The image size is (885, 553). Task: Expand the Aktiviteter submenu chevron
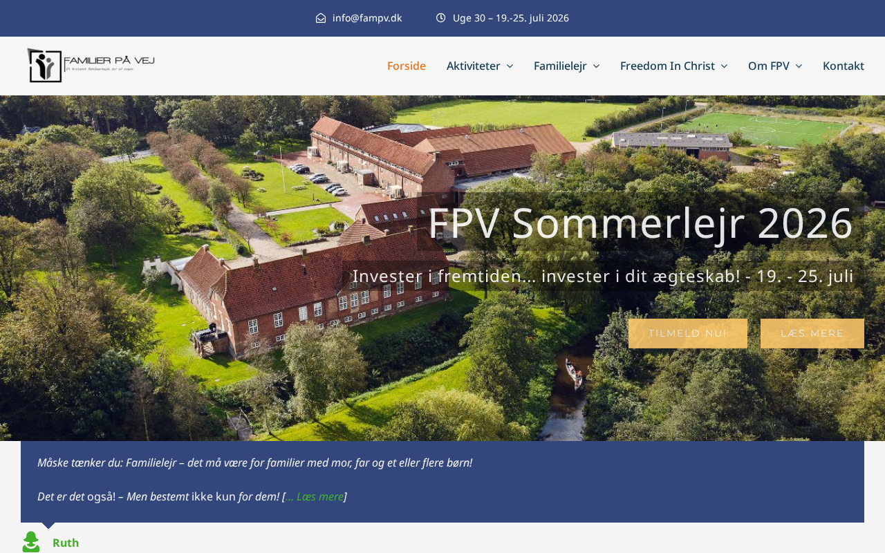(510, 66)
